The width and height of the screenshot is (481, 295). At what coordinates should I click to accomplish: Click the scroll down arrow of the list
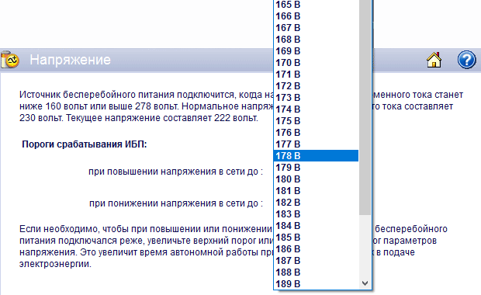[365, 283]
